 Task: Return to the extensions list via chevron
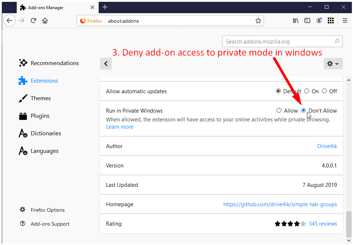[x=106, y=64]
